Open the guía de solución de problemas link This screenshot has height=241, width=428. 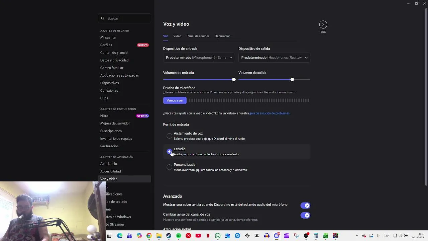270,113
